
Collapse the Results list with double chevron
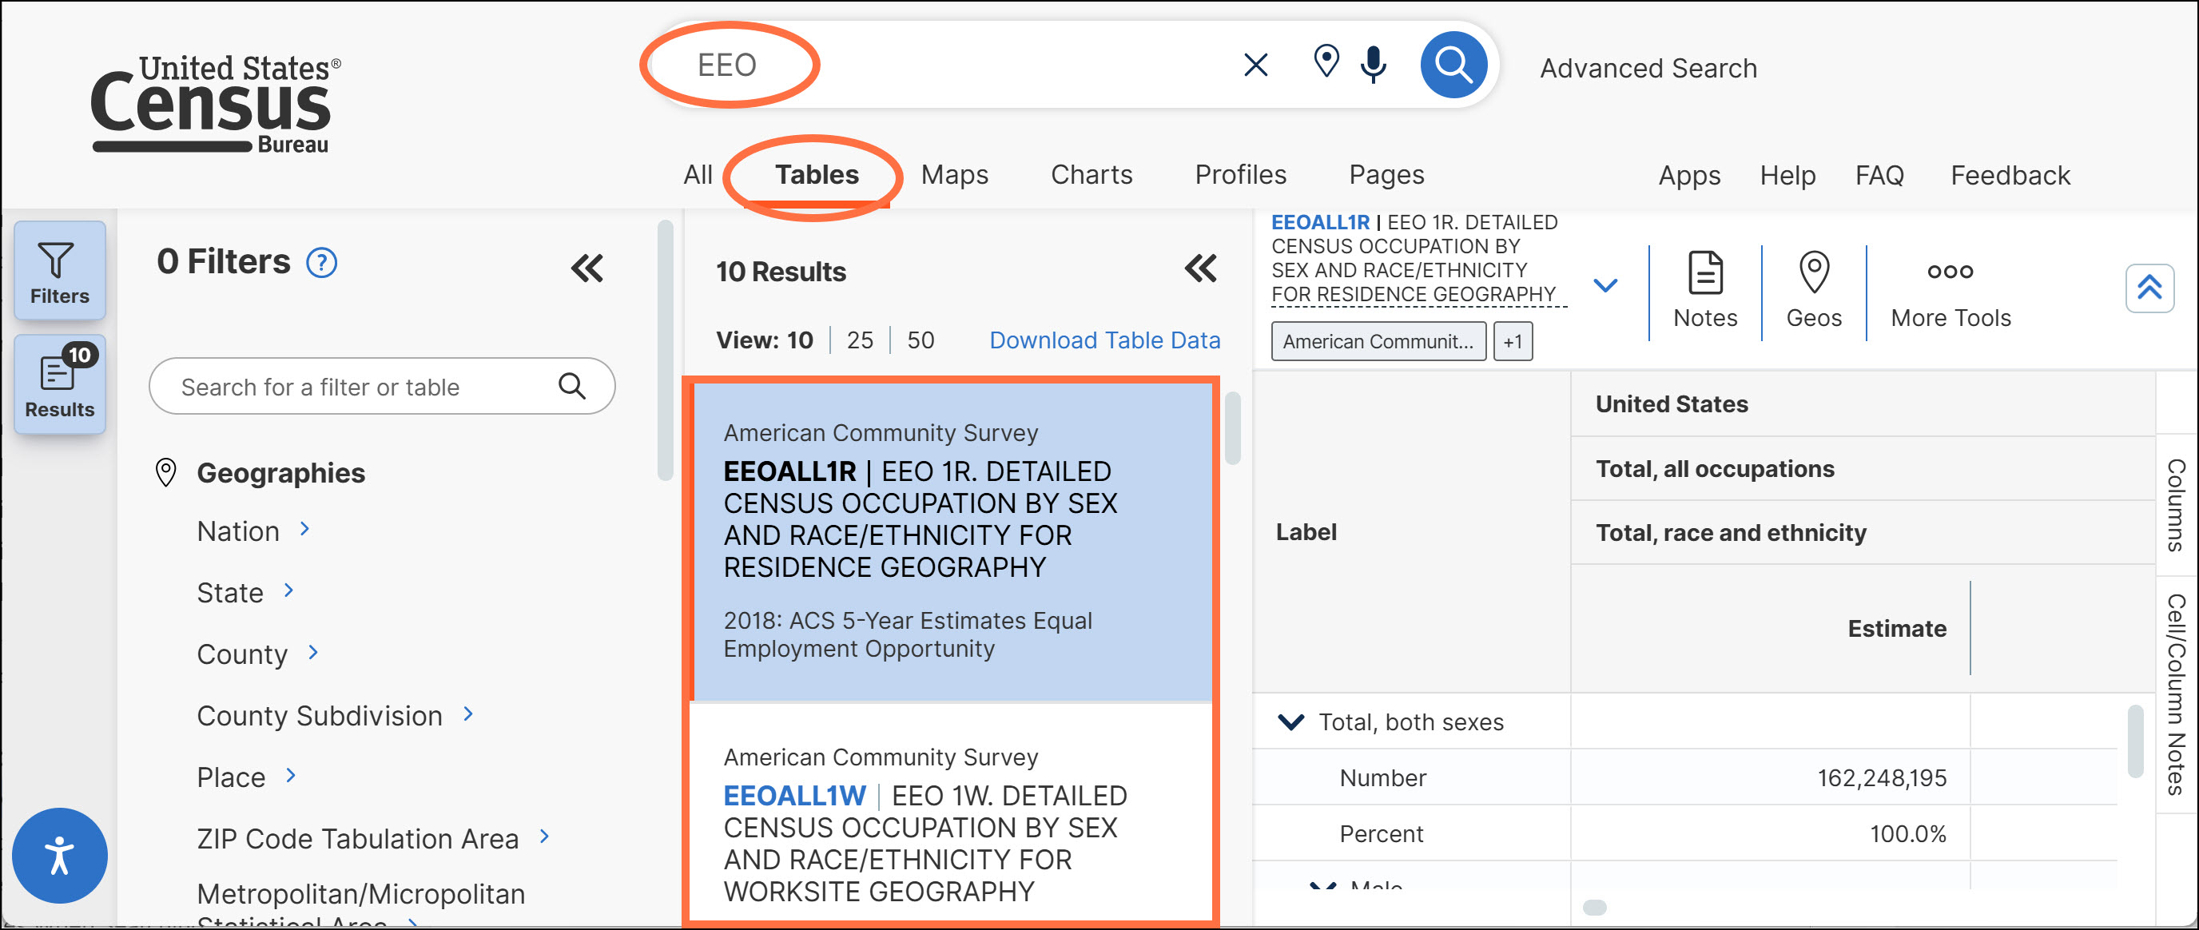1200,268
